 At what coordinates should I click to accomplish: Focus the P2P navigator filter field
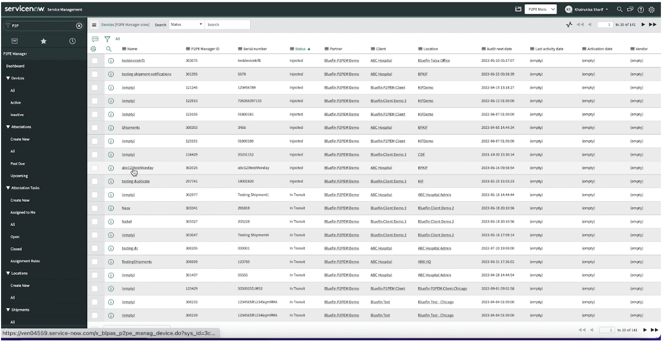point(42,25)
